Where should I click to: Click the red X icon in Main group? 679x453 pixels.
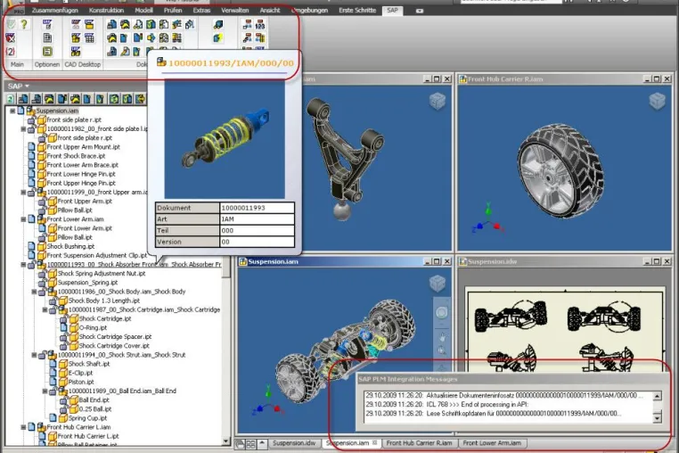11,38
